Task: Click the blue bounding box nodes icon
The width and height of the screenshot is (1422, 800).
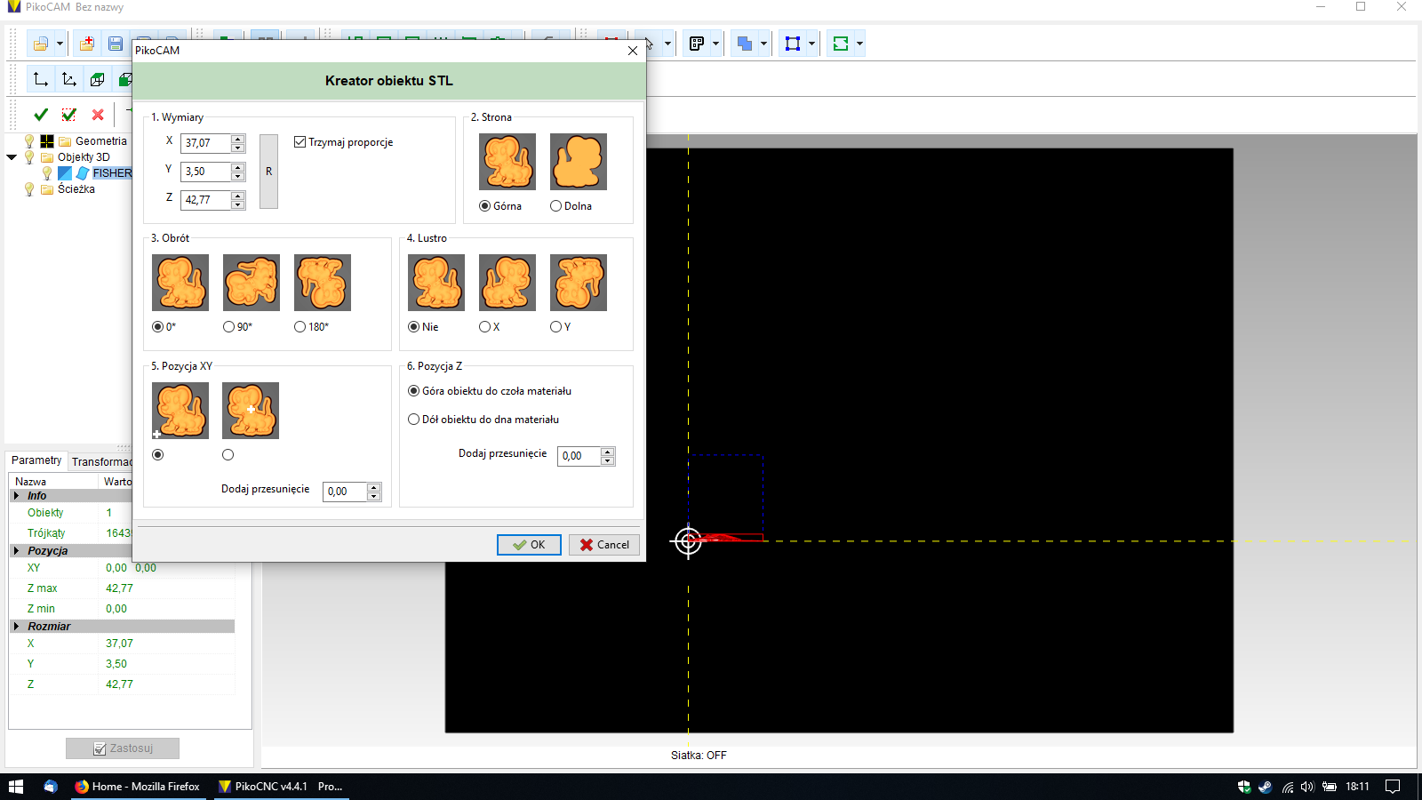Action: coord(793,44)
